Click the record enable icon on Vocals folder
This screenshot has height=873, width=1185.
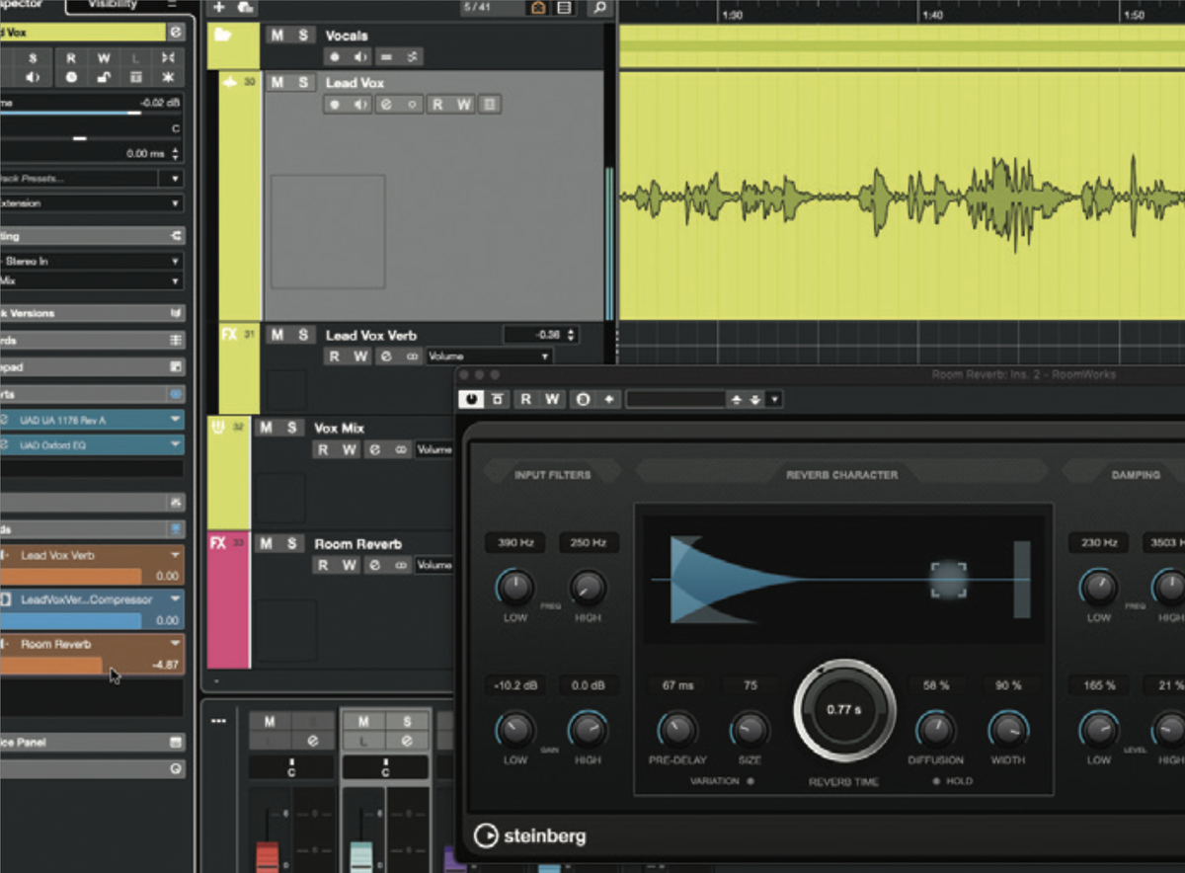pos(333,56)
